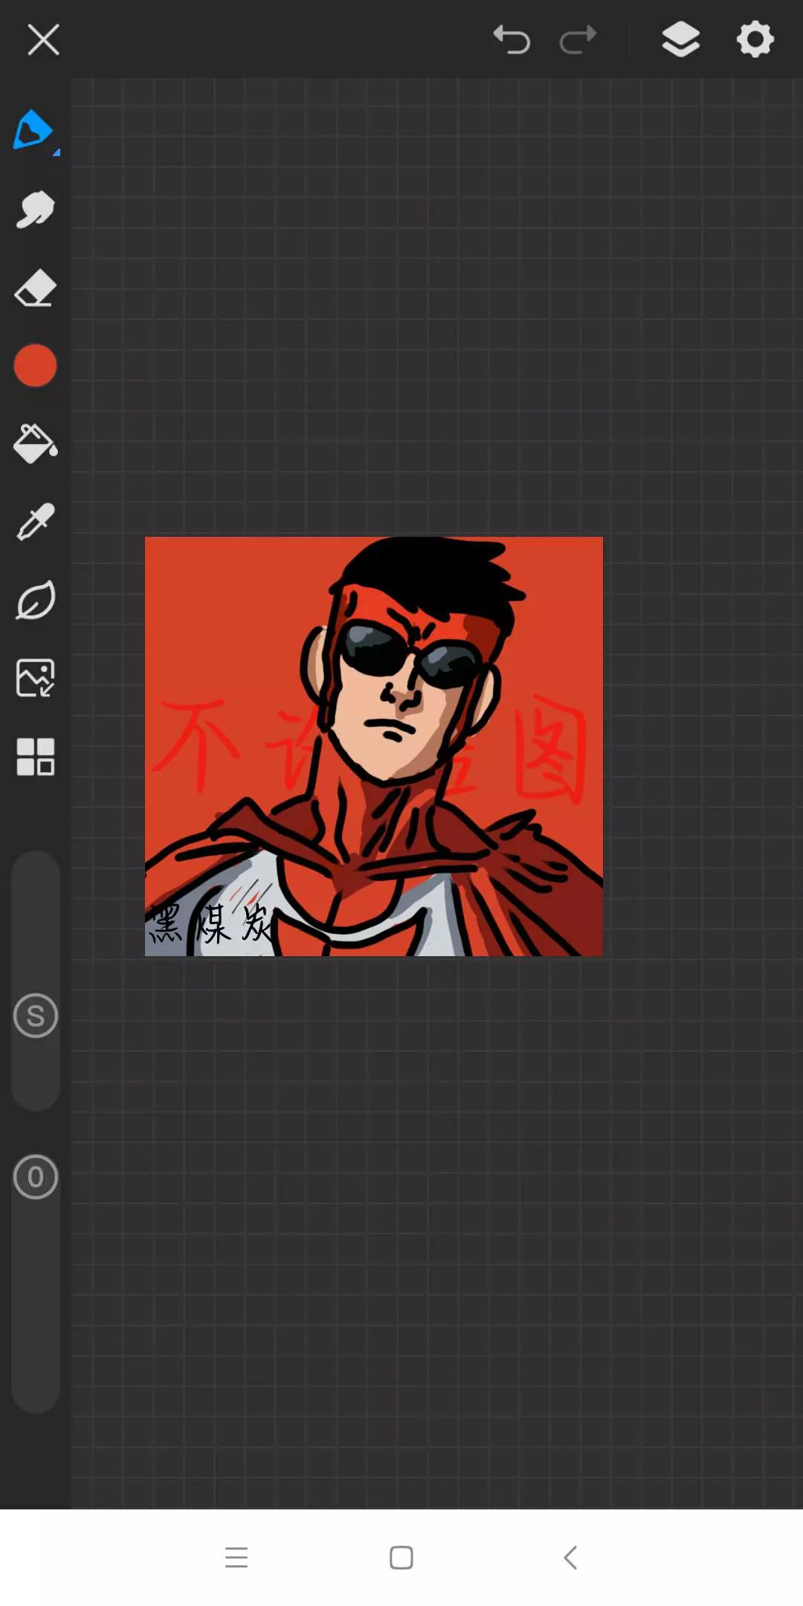Viewport: 803px width, 1606px height.
Task: Go to the Android home screen
Action: 401,1558
